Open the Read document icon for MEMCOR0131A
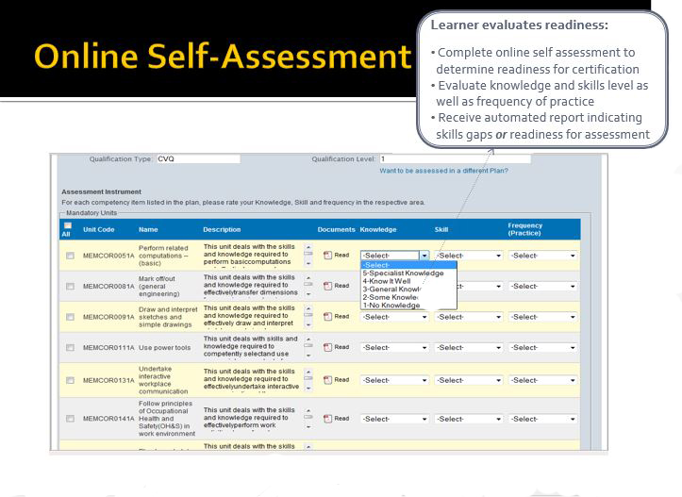Screen dimensions: 682x497 click(327, 380)
